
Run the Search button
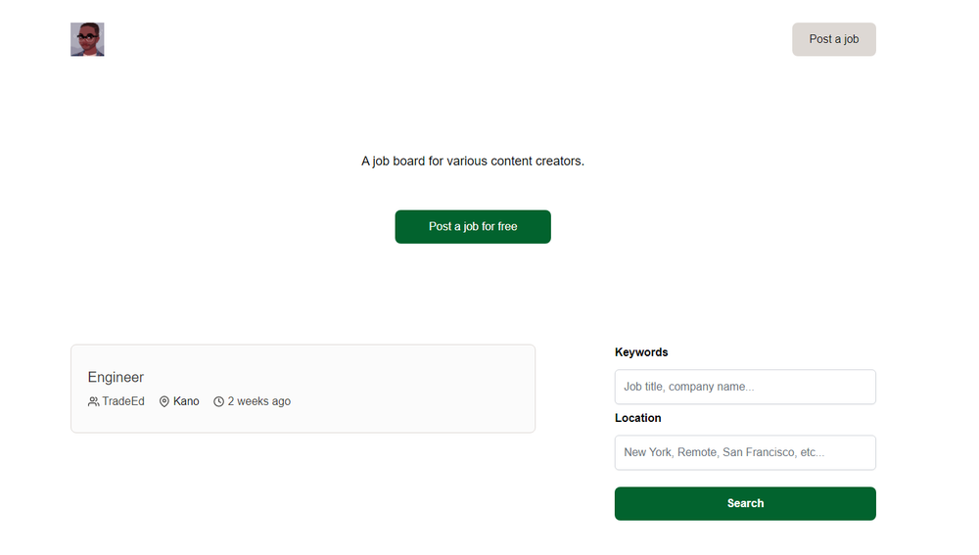point(745,503)
